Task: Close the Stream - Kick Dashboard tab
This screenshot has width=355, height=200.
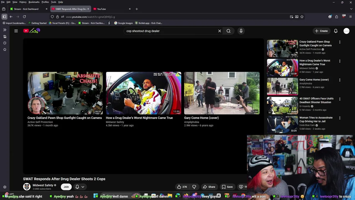Action: (x=47, y=9)
